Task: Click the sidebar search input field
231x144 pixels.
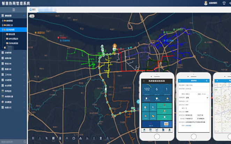Action: click(11, 142)
